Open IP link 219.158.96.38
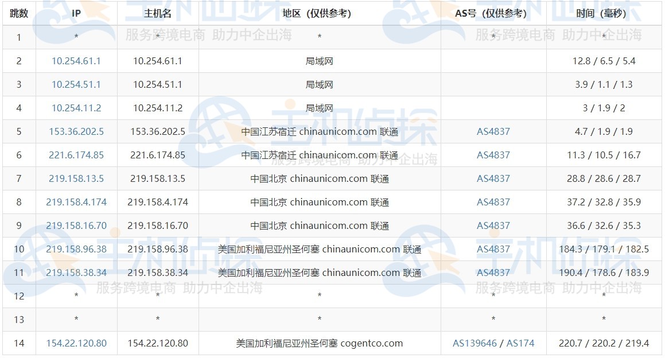 click(x=76, y=249)
